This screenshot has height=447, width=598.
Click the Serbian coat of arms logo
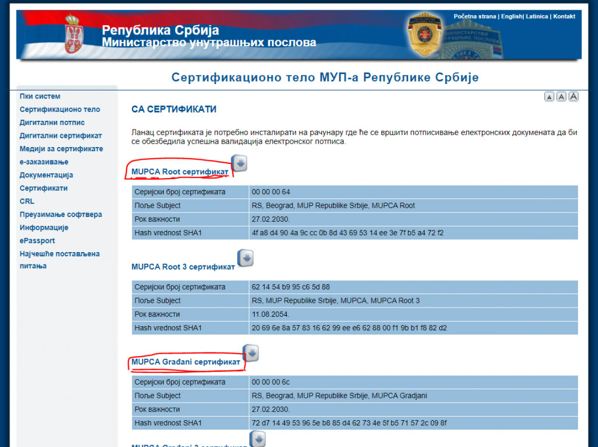click(x=72, y=34)
